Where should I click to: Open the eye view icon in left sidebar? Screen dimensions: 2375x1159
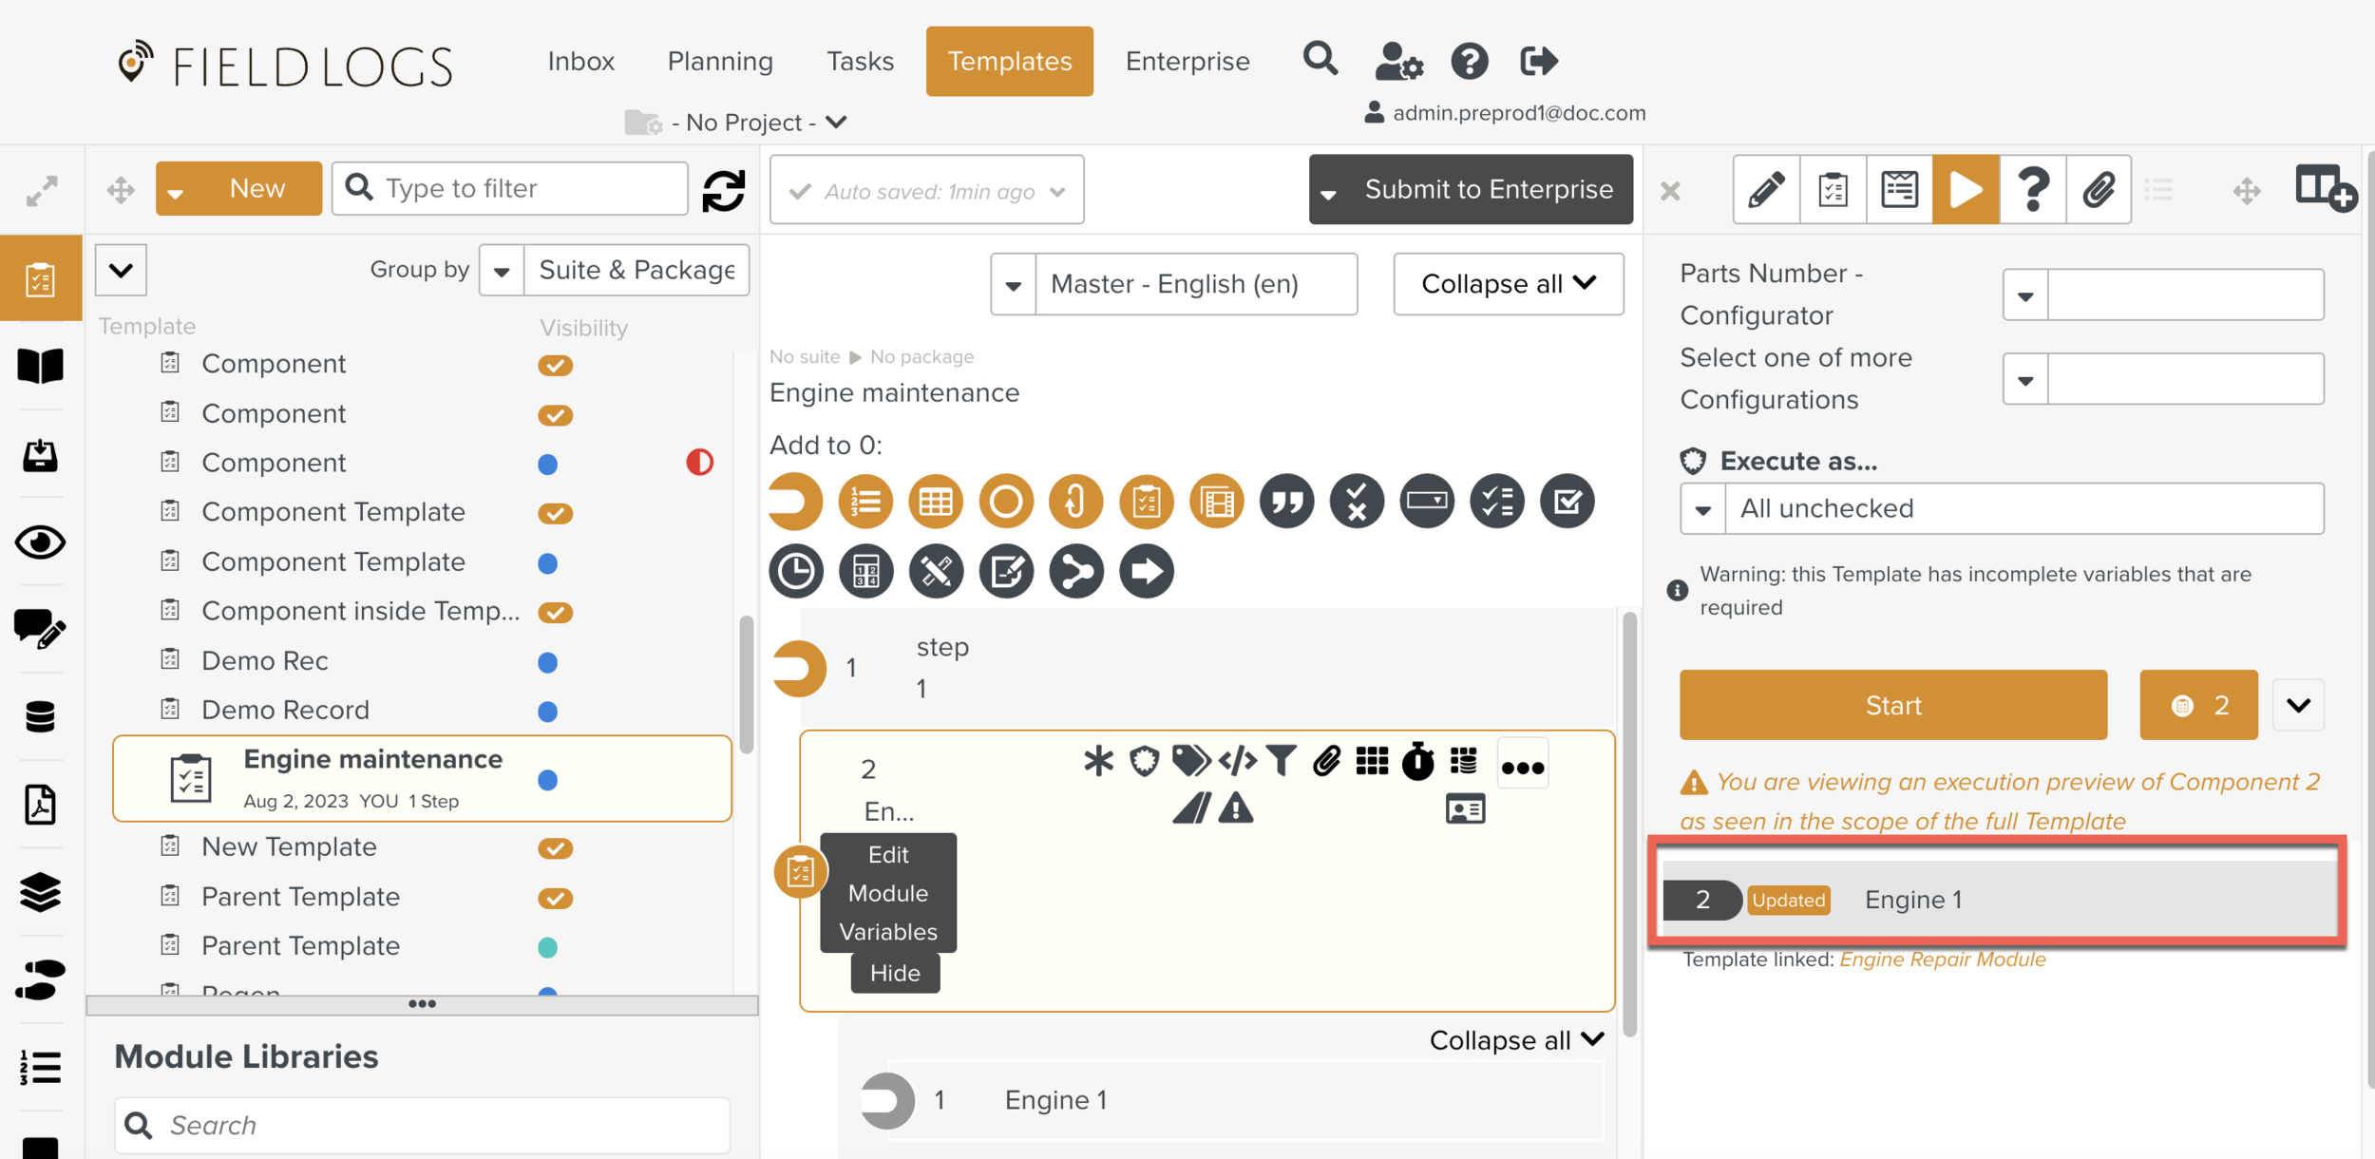click(40, 542)
